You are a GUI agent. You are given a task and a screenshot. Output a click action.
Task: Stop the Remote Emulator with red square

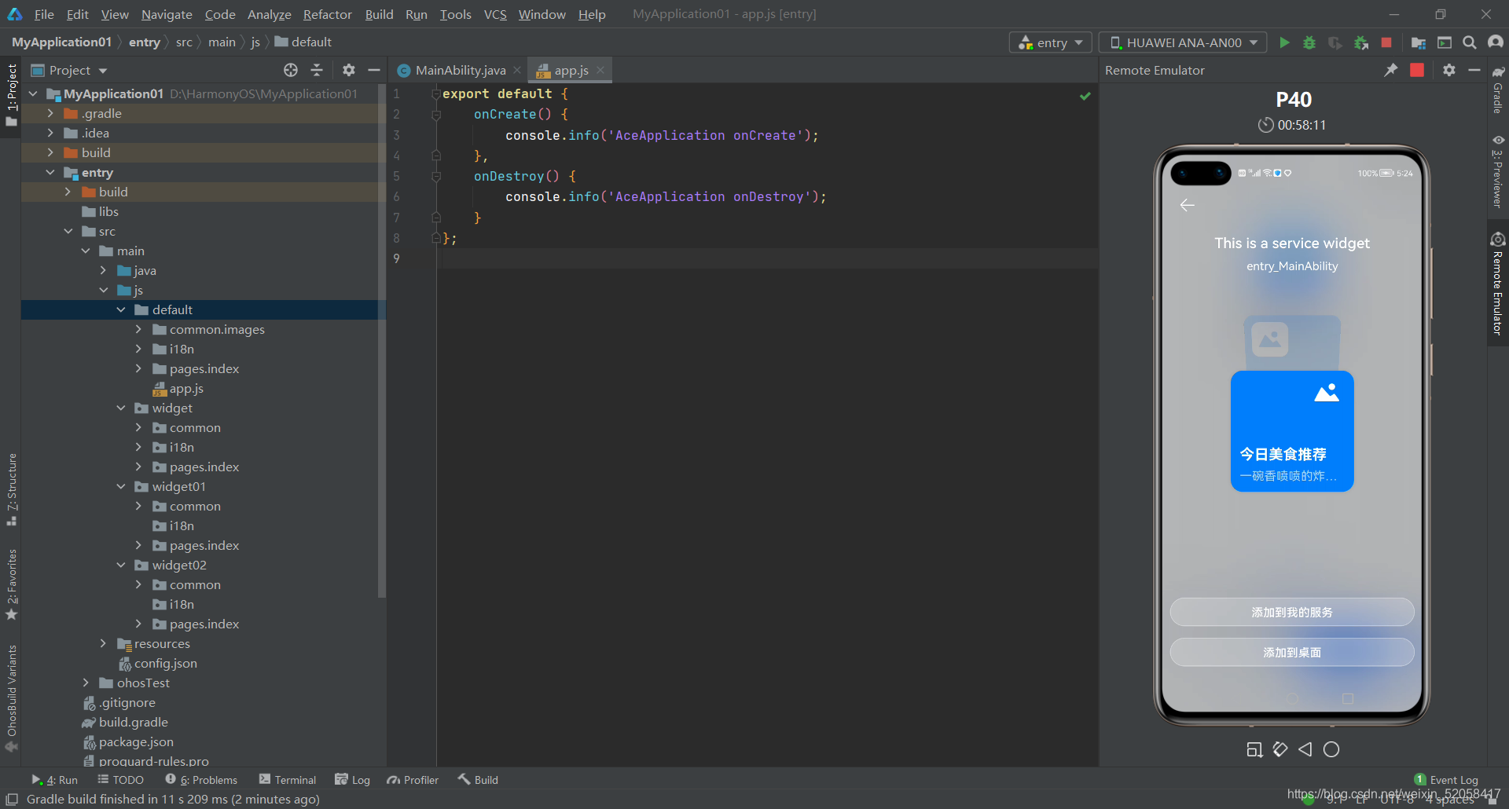(x=1417, y=70)
